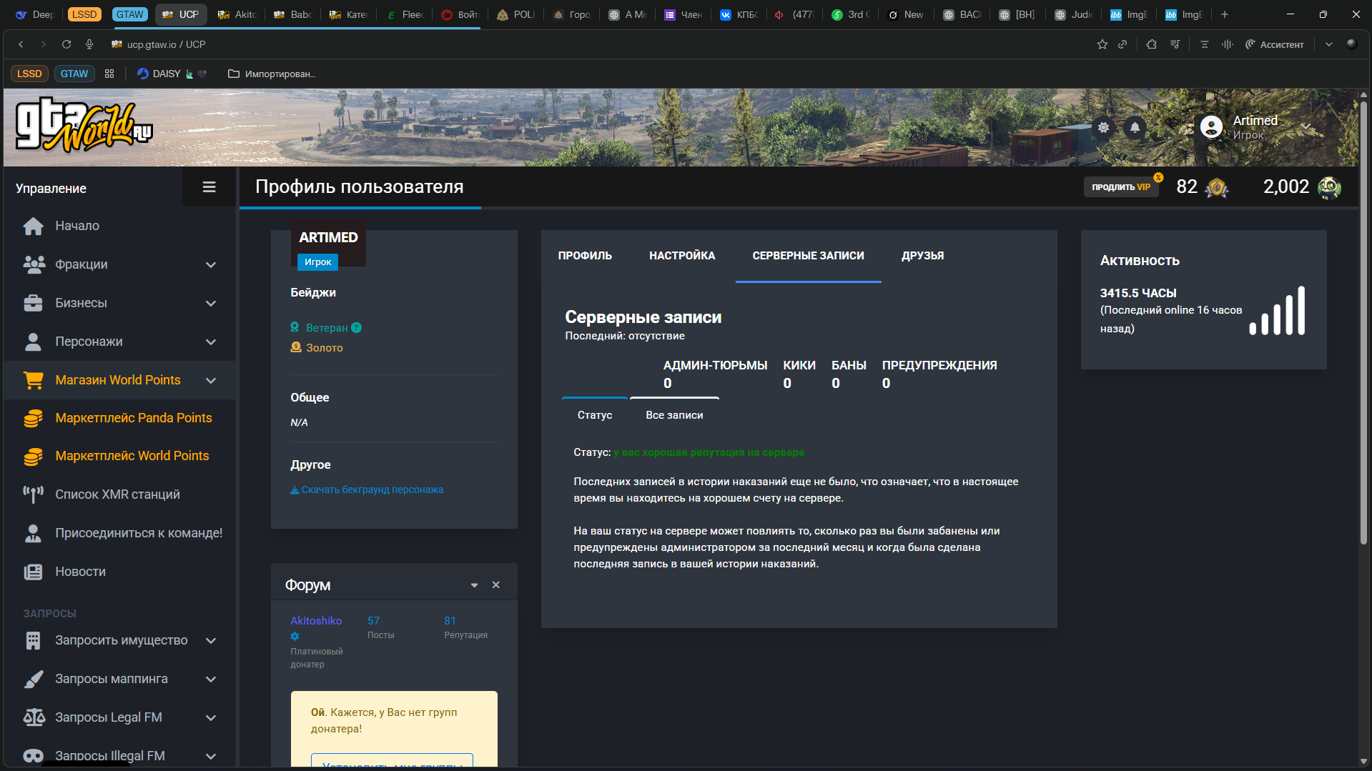This screenshot has width=1372, height=771.
Task: Click the building icon beside Запросить имущество
Action: (33, 640)
